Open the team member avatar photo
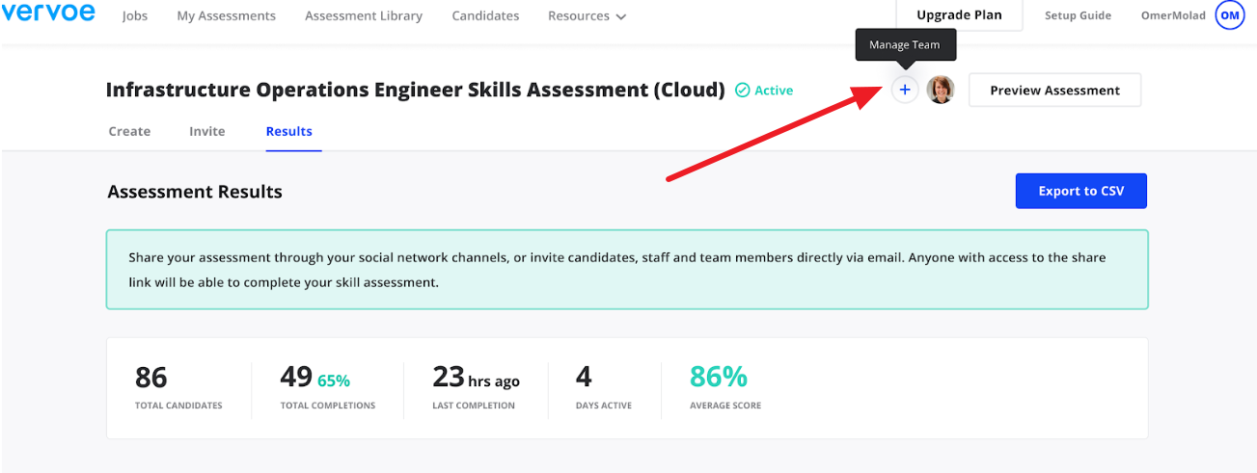The height and width of the screenshot is (473, 1257). 941,90
